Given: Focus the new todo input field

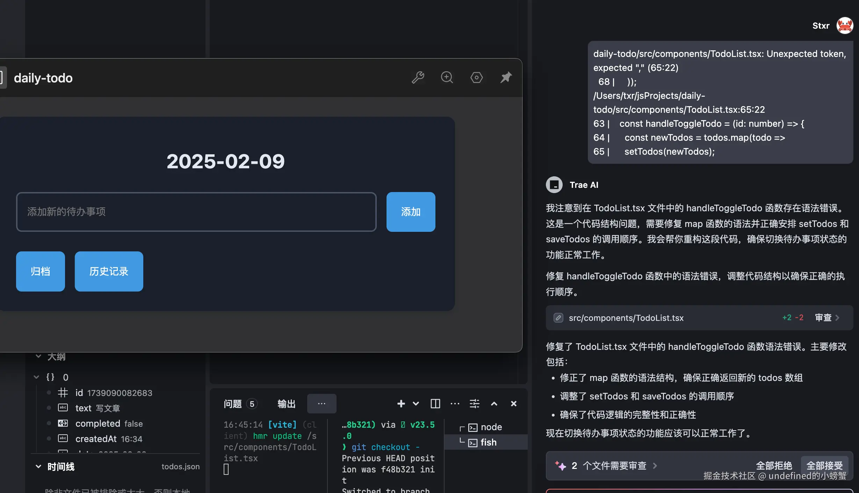Looking at the screenshot, I should (196, 212).
